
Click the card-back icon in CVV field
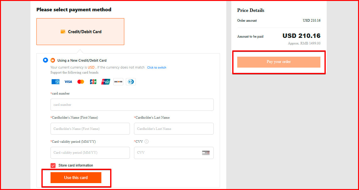206,153
